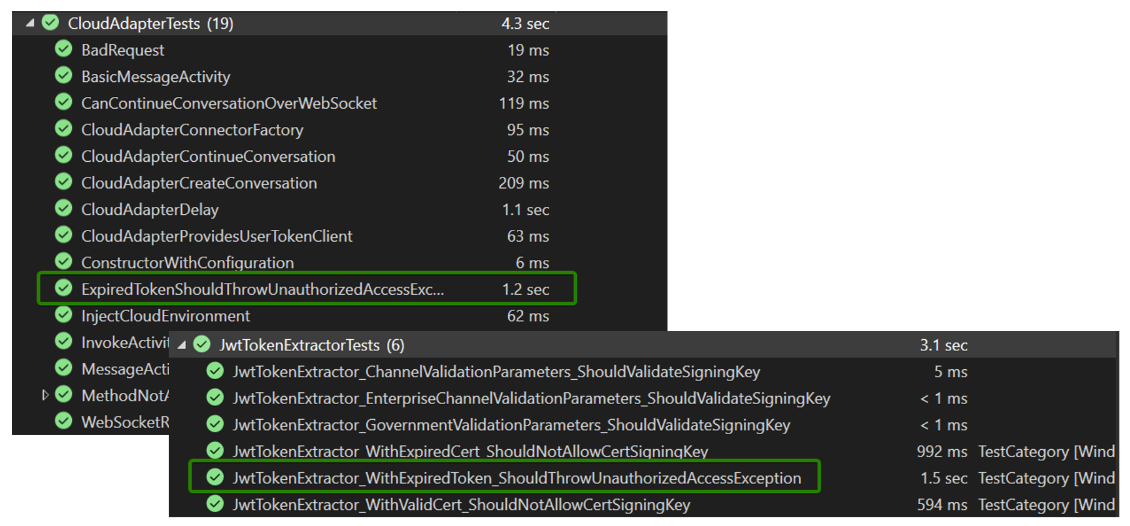Select the CanContinueConversationOverWebSocket test
Viewport: 1130px width, 526px height.
229,102
